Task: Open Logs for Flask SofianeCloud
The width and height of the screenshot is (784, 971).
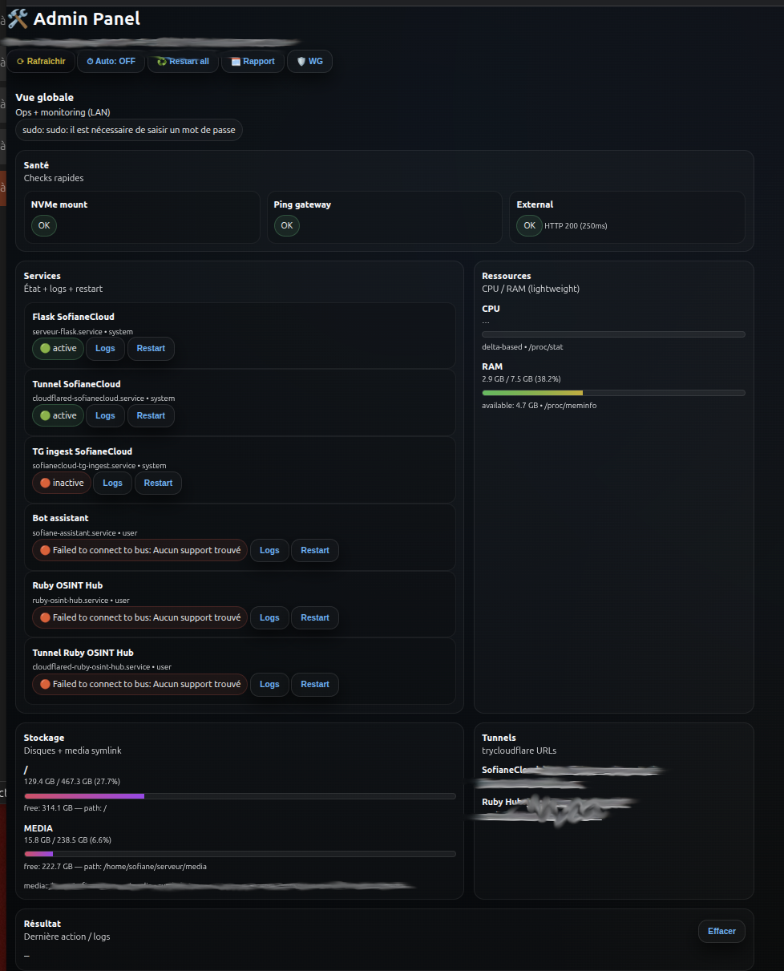Action: pyautogui.click(x=105, y=349)
